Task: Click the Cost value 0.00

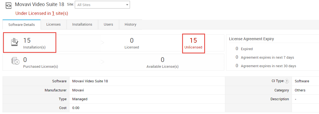Action: coord(76,108)
